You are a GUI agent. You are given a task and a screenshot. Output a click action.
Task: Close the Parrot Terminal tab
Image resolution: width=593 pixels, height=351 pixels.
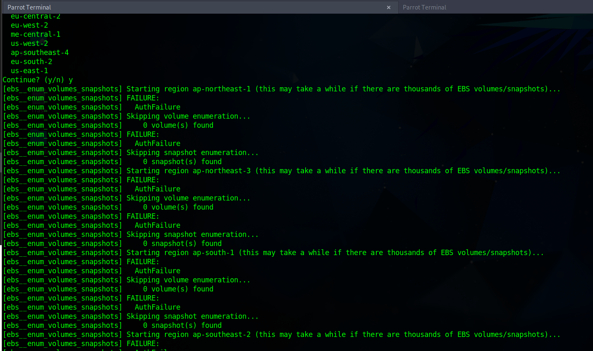pos(388,7)
